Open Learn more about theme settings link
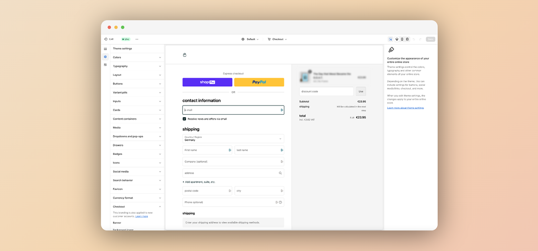 pos(405,108)
